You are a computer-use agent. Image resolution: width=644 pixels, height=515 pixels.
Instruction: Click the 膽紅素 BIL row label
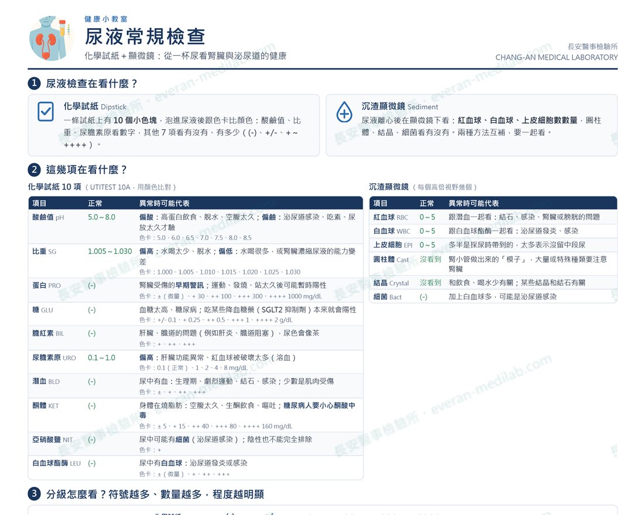[48, 334]
